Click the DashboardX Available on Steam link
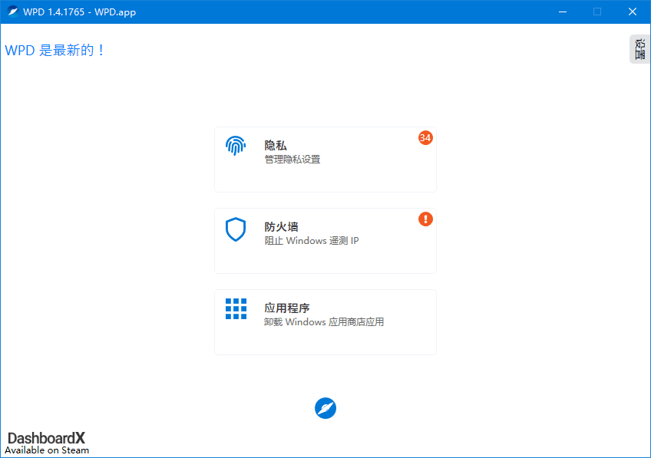 click(47, 443)
